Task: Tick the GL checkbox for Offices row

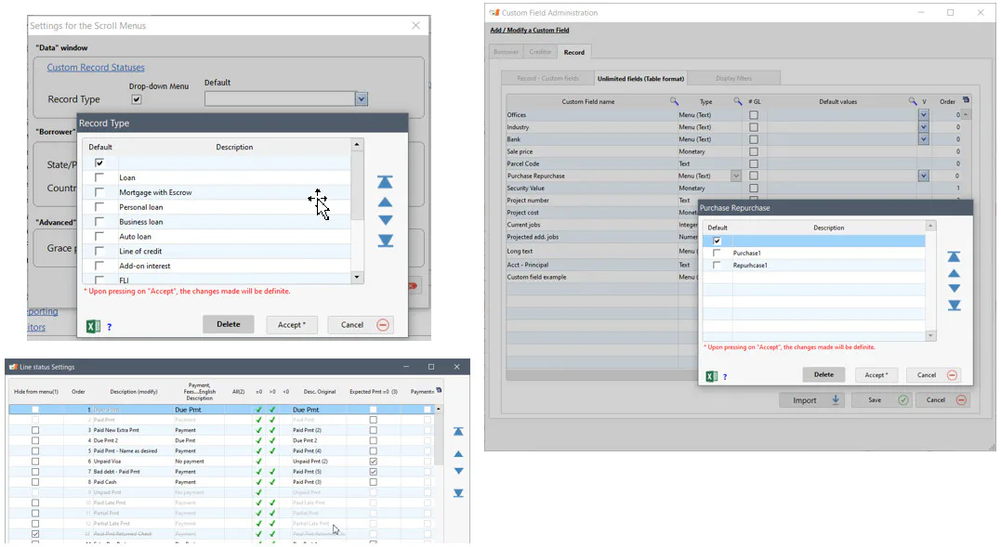Action: (x=754, y=115)
